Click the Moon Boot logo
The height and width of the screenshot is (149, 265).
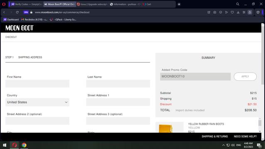[x=19, y=28]
